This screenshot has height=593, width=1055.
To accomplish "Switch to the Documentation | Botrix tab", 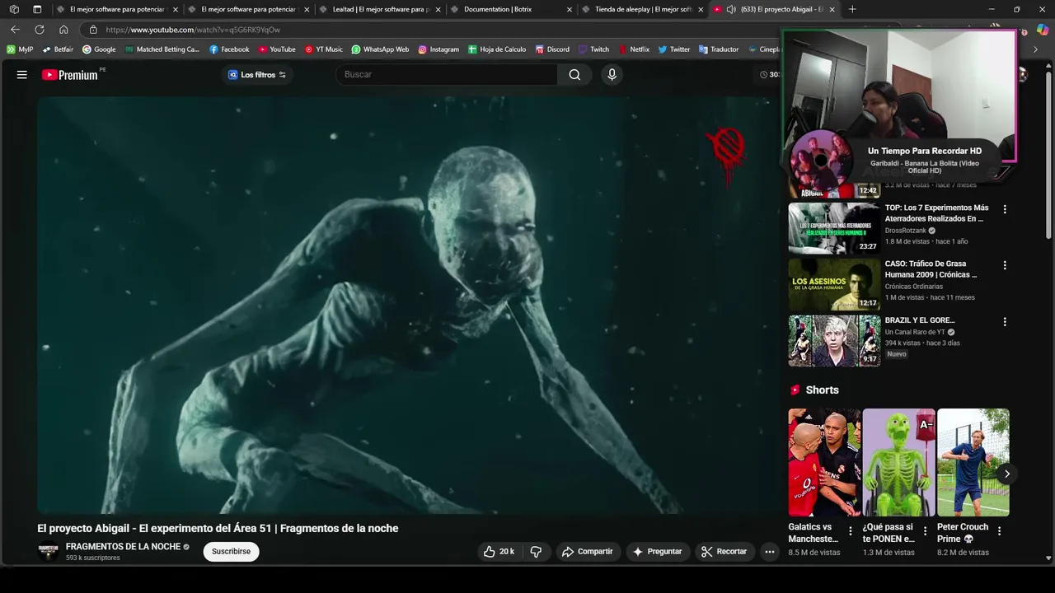I will [511, 9].
